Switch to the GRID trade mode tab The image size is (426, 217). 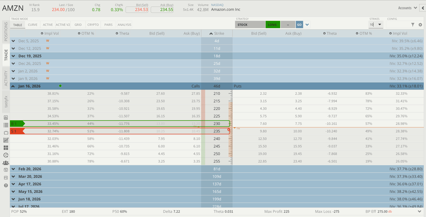(x=78, y=25)
